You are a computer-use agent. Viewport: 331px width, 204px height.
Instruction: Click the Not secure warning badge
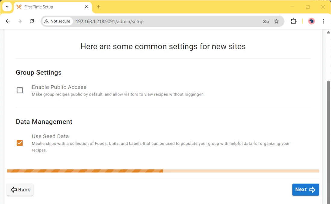coord(57,21)
